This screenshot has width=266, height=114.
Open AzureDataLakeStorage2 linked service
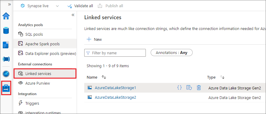click(x=115, y=97)
